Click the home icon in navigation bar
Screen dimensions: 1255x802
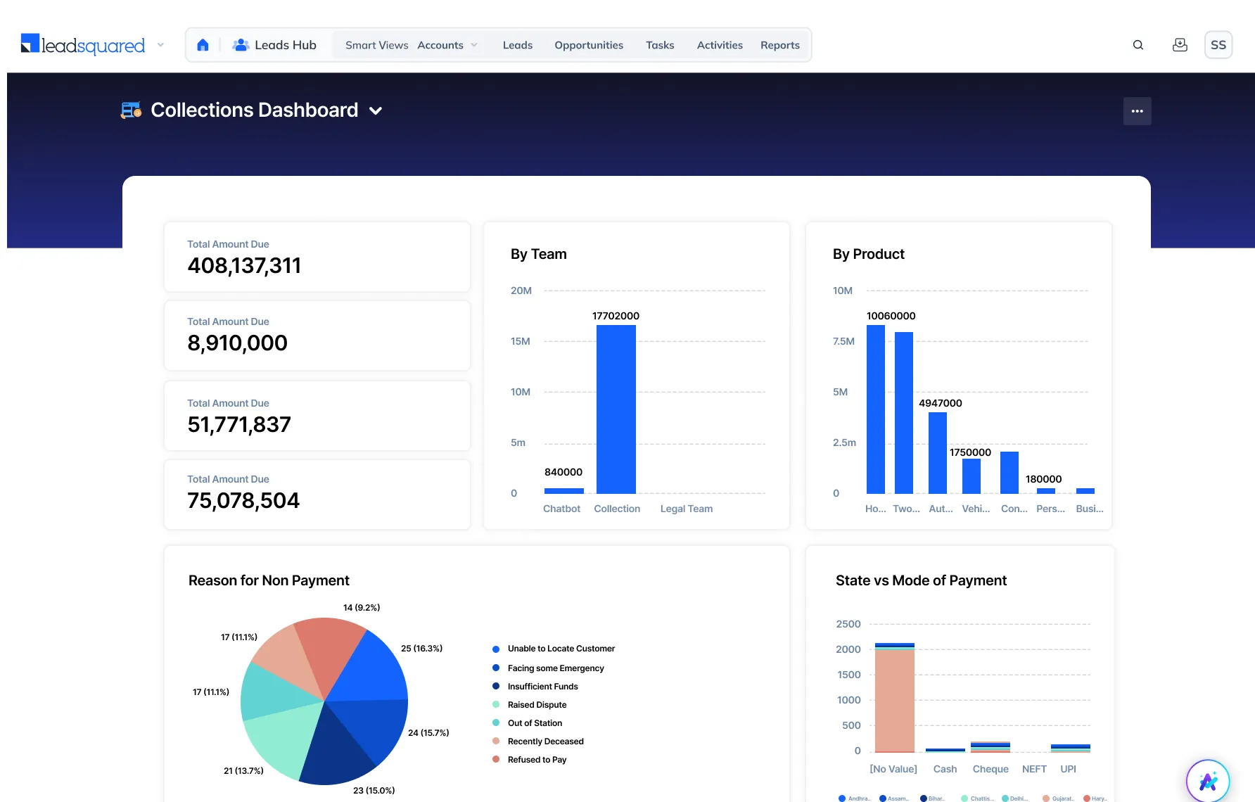pos(203,45)
